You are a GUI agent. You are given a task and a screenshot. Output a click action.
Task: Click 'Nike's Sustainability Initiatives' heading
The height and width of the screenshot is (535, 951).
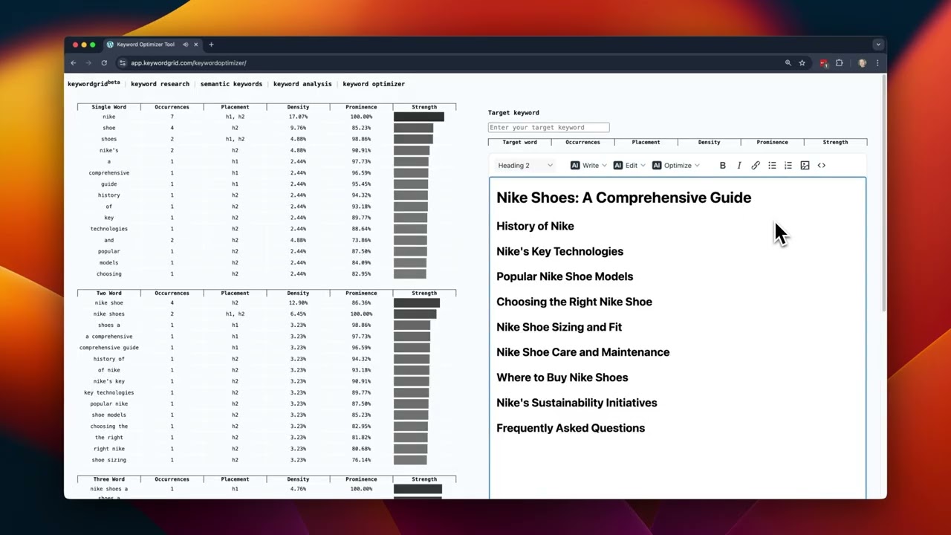point(577,403)
